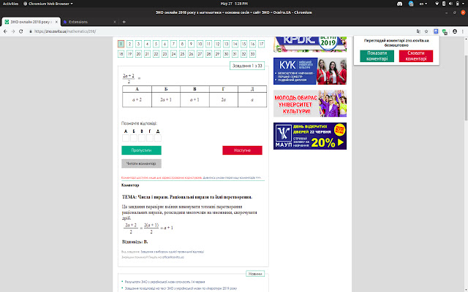Click the page vertical scrollbar thumb

[x=466, y=88]
